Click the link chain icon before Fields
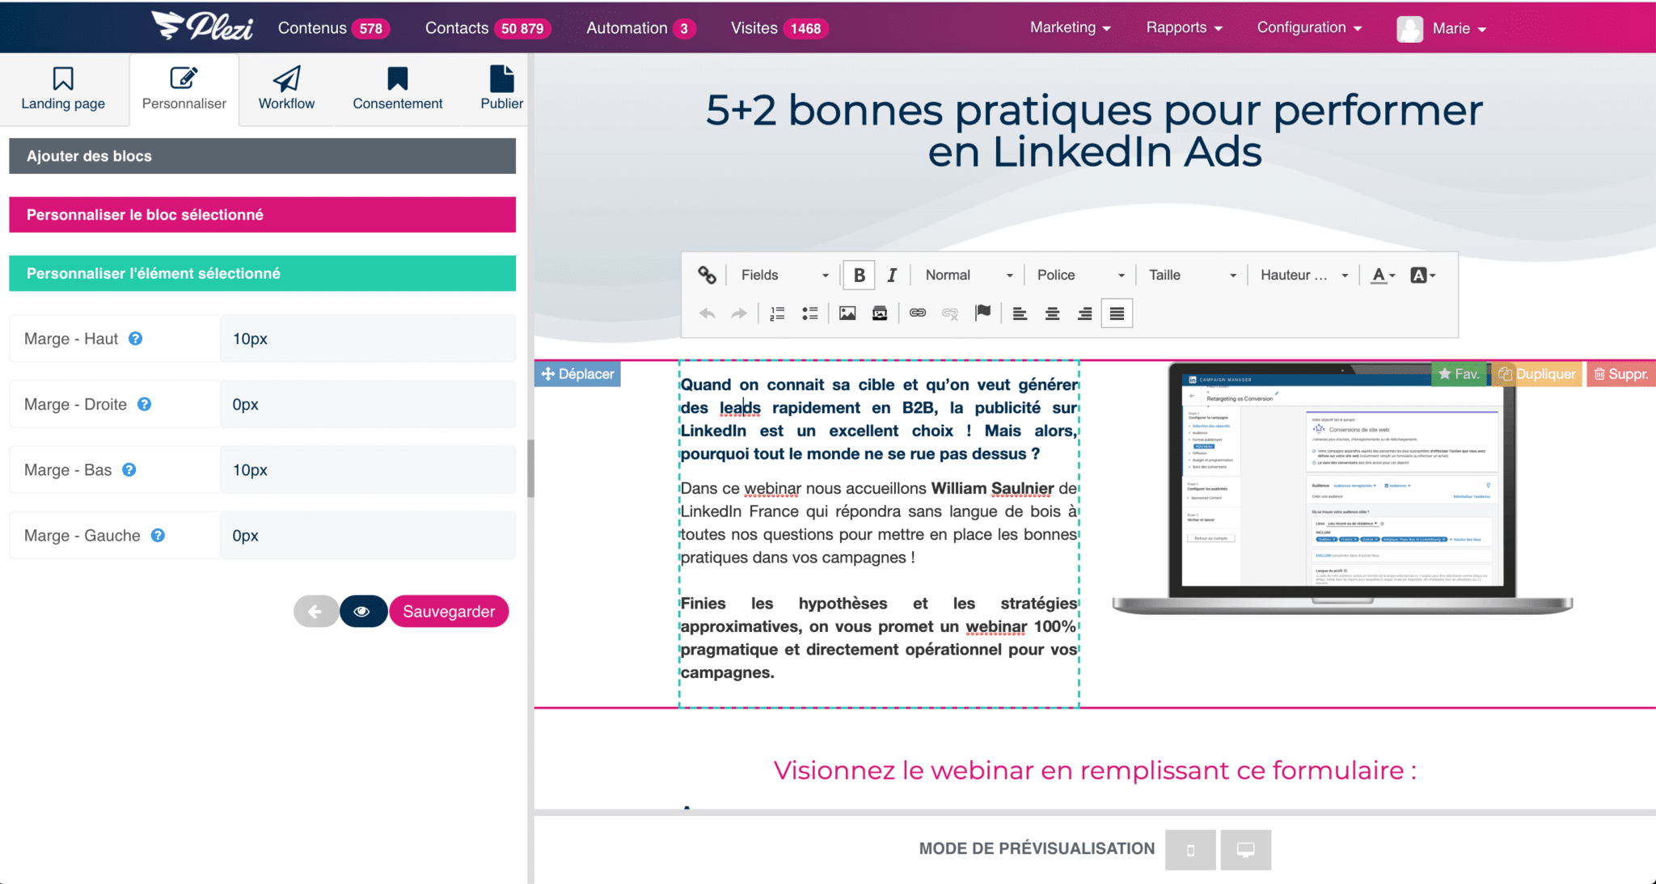 (707, 275)
